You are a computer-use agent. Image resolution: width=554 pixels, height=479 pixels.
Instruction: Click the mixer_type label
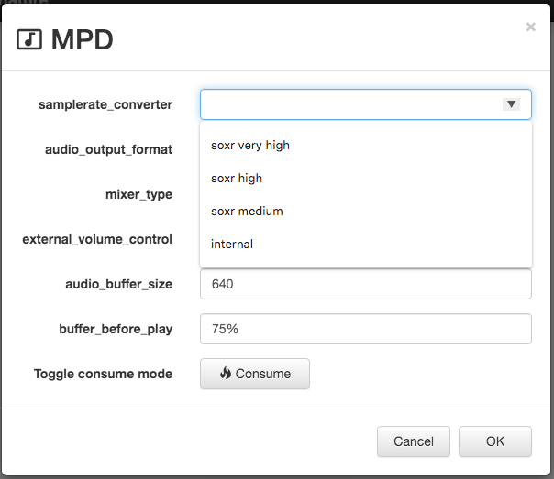coord(138,194)
